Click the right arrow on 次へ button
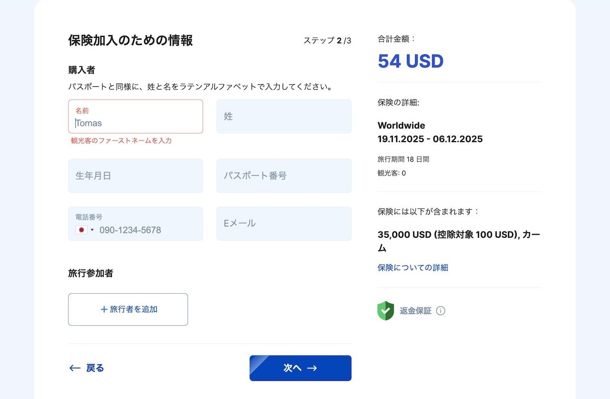Viewport: 610px width, 399px height. click(x=312, y=368)
